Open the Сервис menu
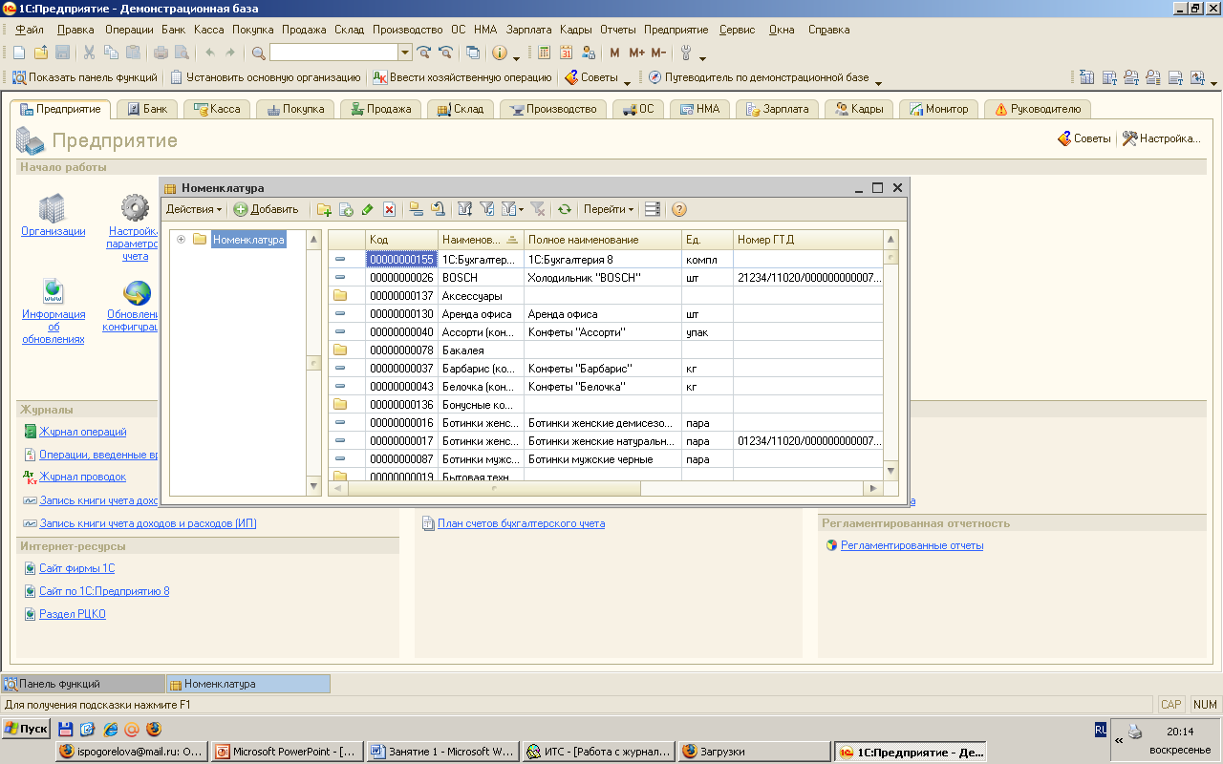Image resolution: width=1223 pixels, height=764 pixels. click(737, 30)
